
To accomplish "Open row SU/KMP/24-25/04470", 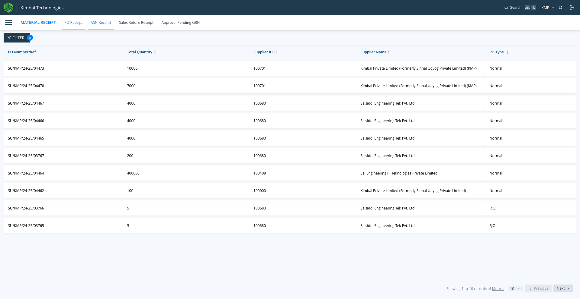I will click(x=290, y=86).
